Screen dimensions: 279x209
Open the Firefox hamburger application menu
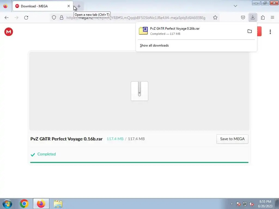point(272,17)
